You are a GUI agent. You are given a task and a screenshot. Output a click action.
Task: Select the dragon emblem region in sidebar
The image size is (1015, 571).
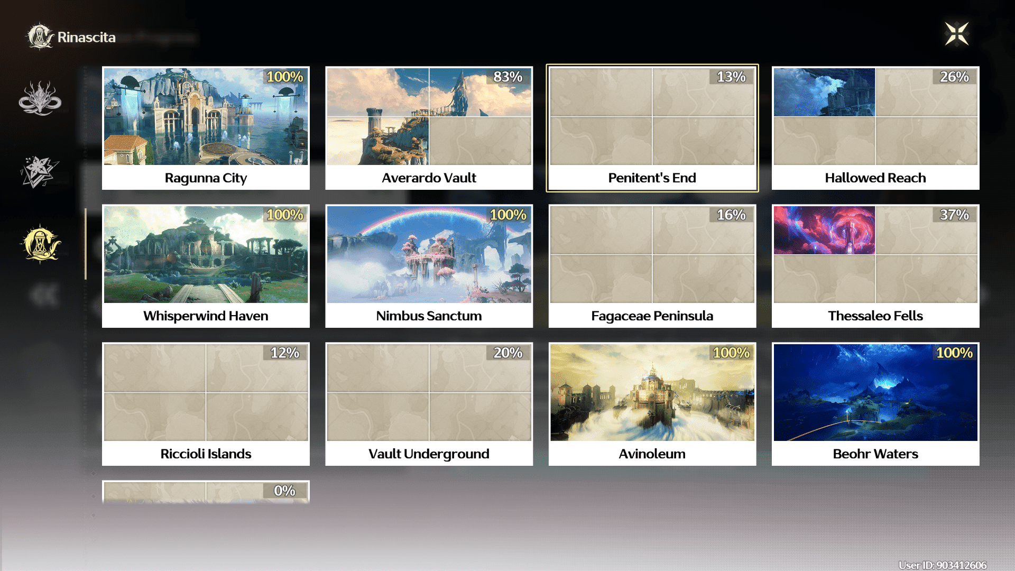pyautogui.click(x=40, y=99)
